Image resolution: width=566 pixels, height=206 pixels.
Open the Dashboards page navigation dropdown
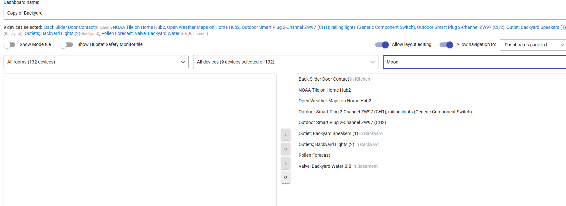[x=533, y=45]
